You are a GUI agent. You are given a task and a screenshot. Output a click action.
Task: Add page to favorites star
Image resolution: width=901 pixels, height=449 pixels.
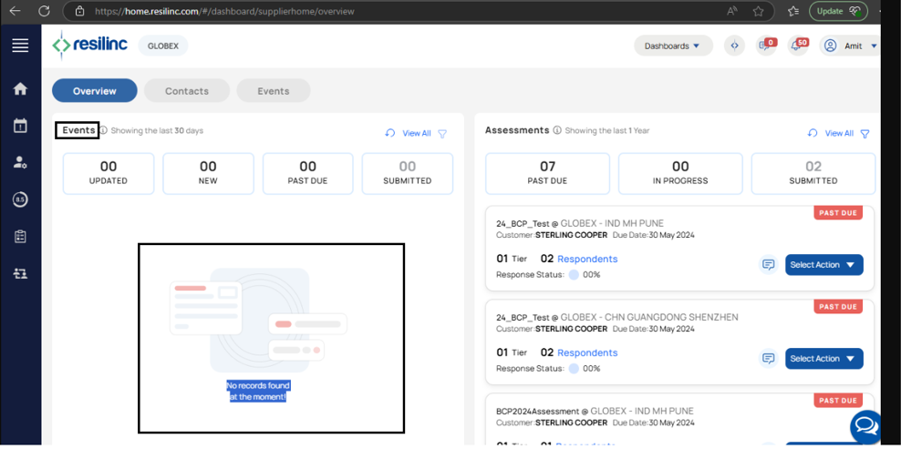758,11
